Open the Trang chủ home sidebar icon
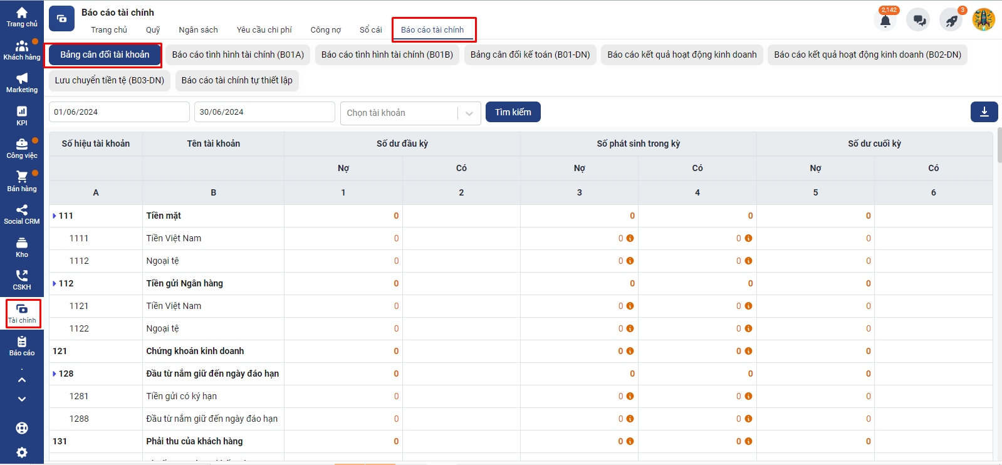 pos(22,17)
